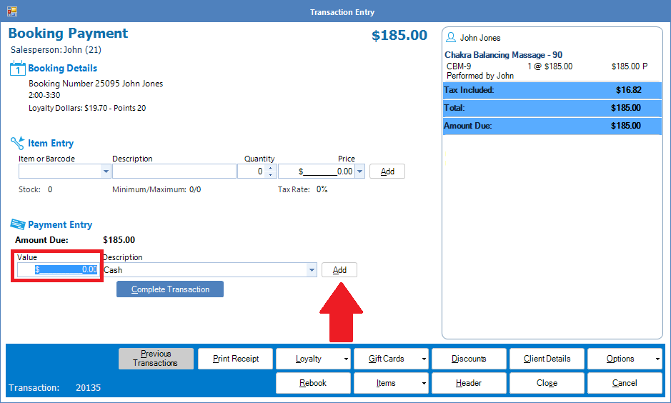Expand the Price dropdown arrow

[359, 171]
